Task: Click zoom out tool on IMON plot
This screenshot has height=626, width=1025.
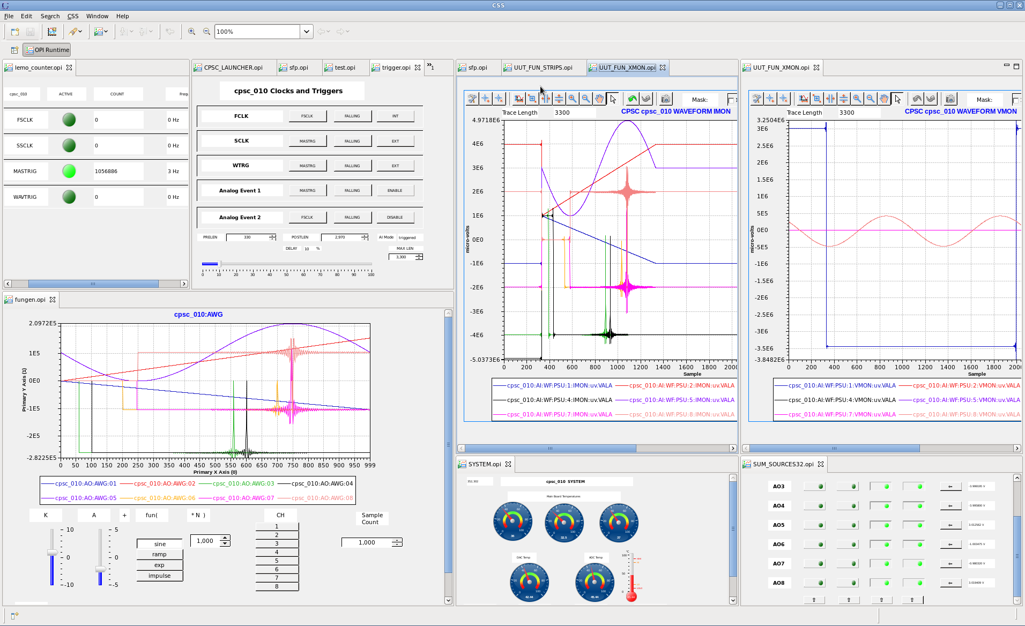Action: point(585,99)
